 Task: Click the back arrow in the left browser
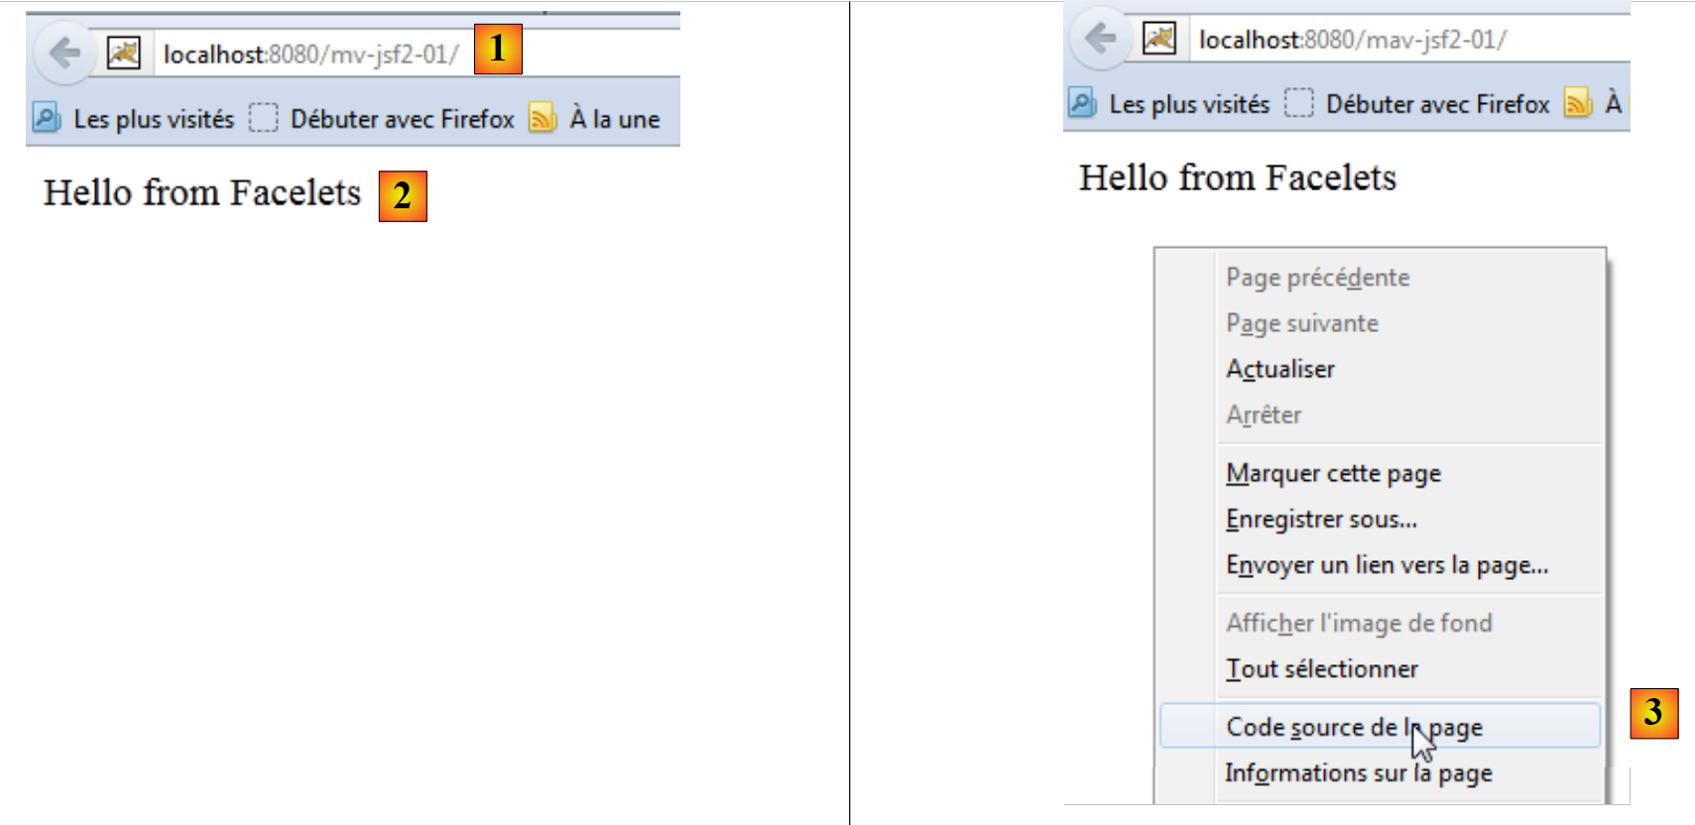pyautogui.click(x=65, y=53)
